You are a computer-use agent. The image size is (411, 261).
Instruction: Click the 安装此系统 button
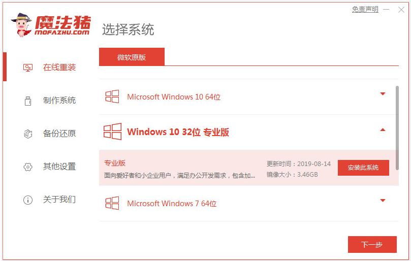pos(363,168)
